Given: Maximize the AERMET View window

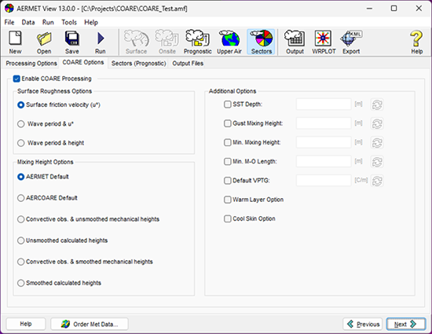Looking at the screenshot, I should pyautogui.click(x=394, y=9).
